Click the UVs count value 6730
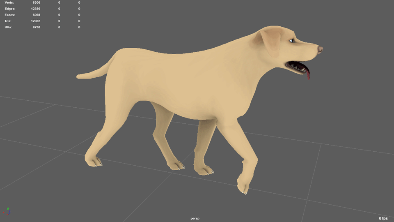 (37, 27)
